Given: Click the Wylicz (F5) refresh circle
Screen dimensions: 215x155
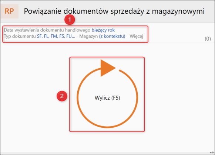Looking at the screenshot, I should point(107,94).
